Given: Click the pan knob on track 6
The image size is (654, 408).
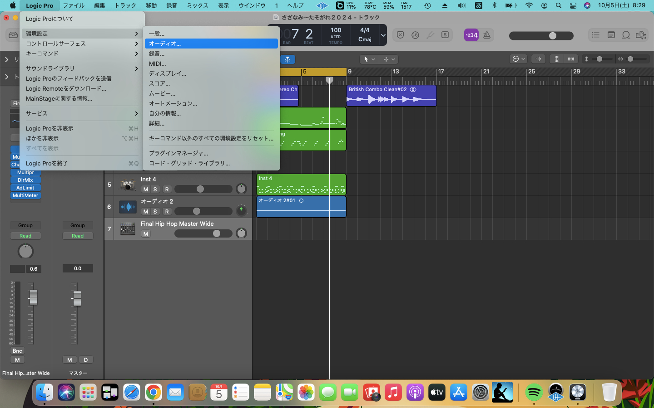Looking at the screenshot, I should tap(241, 211).
